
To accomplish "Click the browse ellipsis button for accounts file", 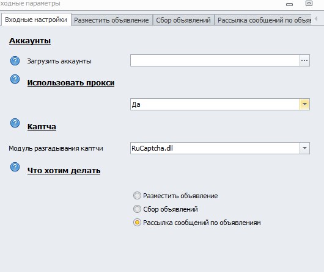I will pyautogui.click(x=304, y=60).
